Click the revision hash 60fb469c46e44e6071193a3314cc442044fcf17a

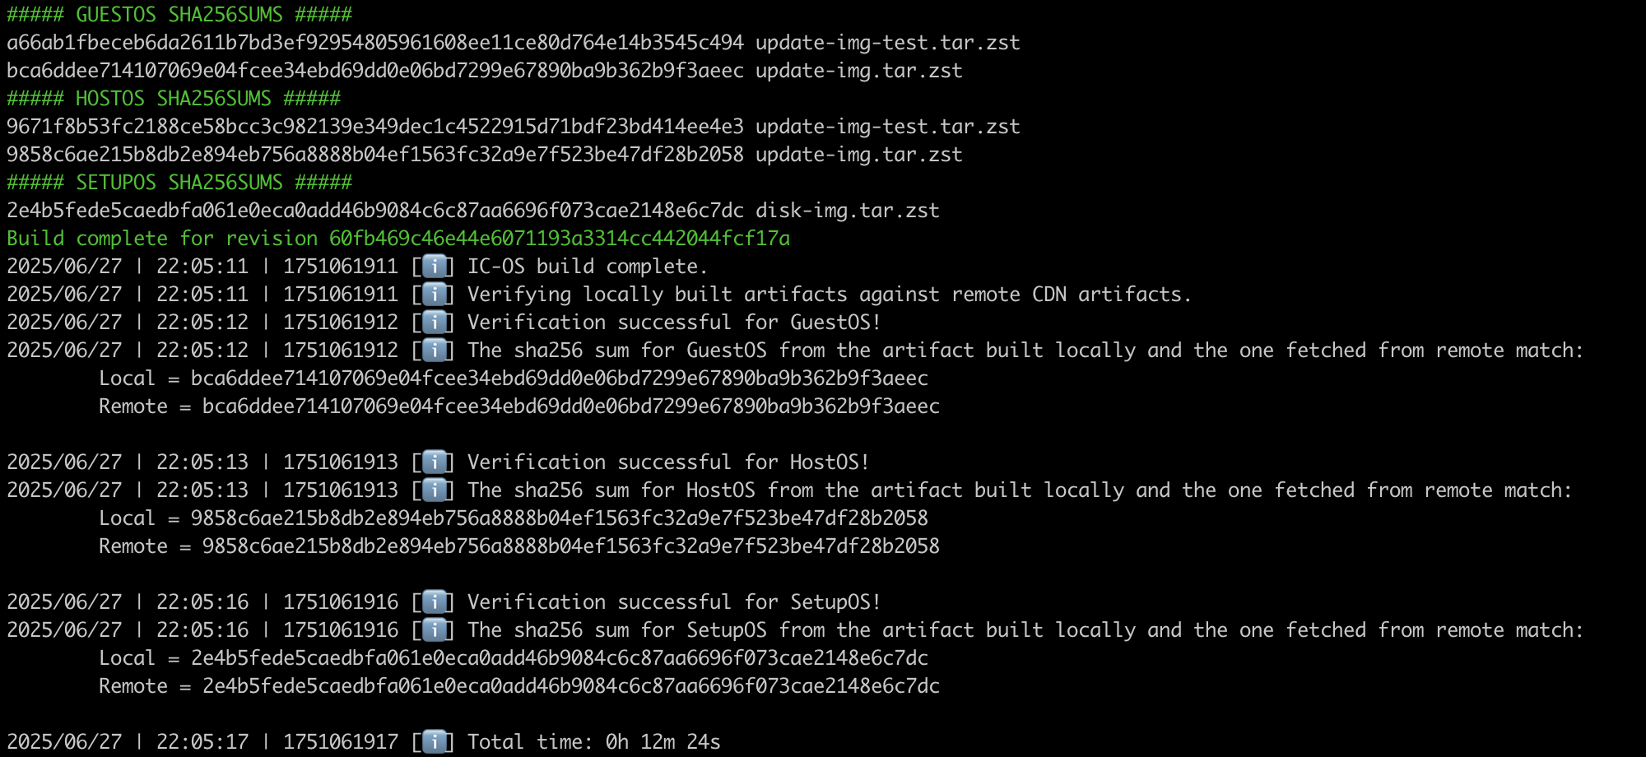pyautogui.click(x=560, y=239)
